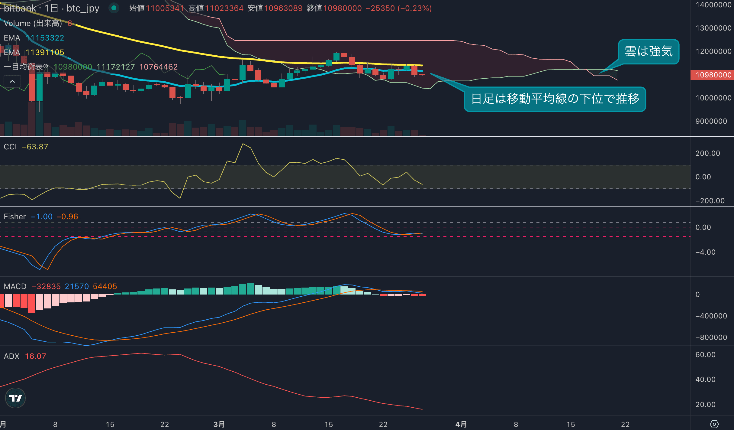The height and width of the screenshot is (430, 734).
Task: Click the Volume (出来高) indicator legend
Action: point(33,23)
